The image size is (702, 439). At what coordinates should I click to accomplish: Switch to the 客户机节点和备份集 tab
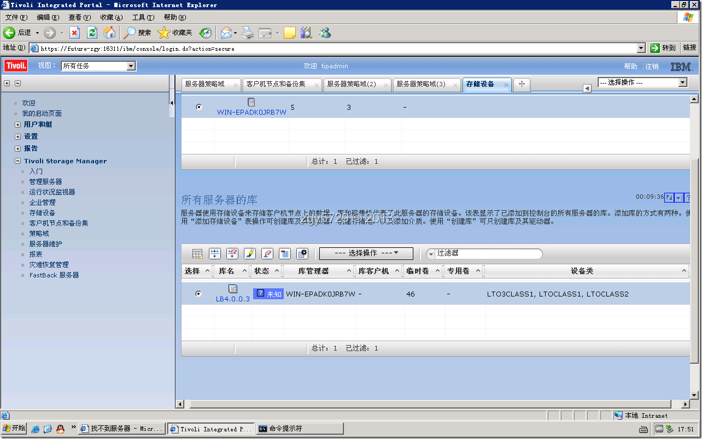pyautogui.click(x=276, y=84)
